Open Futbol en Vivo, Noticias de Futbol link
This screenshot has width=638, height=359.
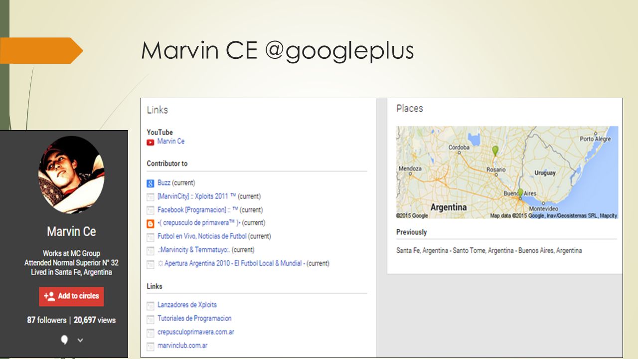(x=202, y=236)
